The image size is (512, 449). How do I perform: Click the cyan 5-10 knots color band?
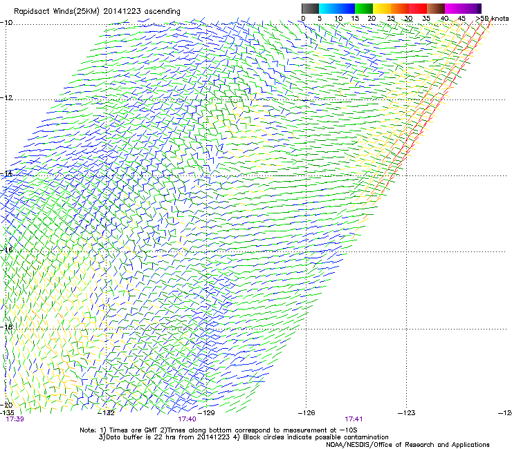(328, 8)
